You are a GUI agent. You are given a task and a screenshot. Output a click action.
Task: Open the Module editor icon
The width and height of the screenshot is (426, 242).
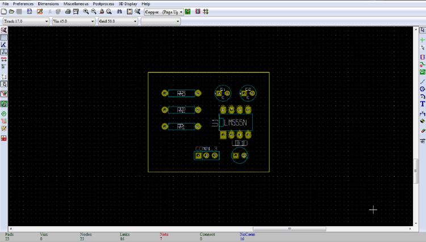pyautogui.click(x=40, y=12)
